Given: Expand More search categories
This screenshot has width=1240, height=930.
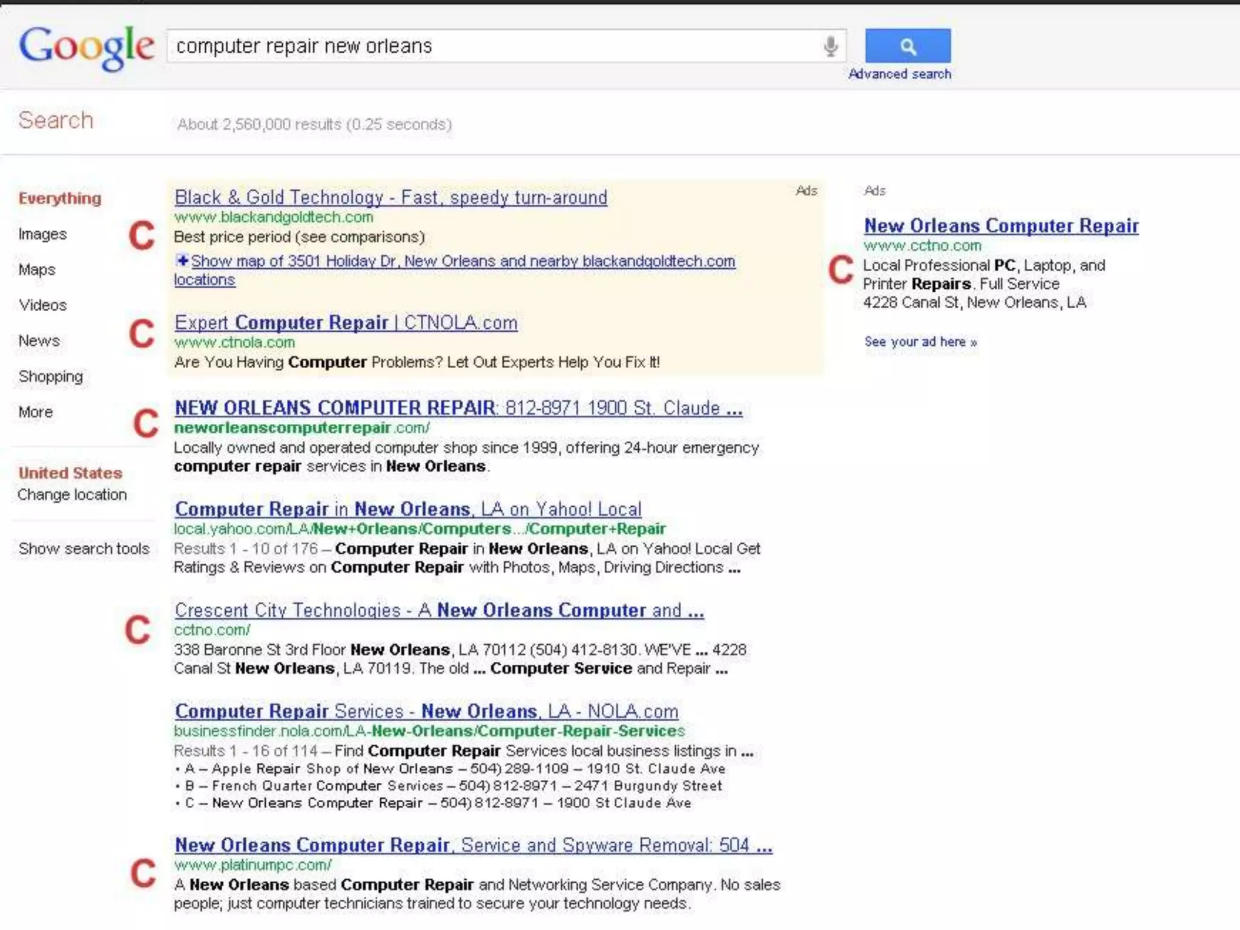Looking at the screenshot, I should pos(36,412).
